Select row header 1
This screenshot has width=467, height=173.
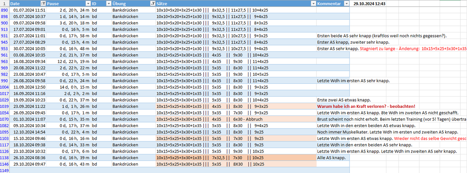pyautogui.click(x=5, y=4)
